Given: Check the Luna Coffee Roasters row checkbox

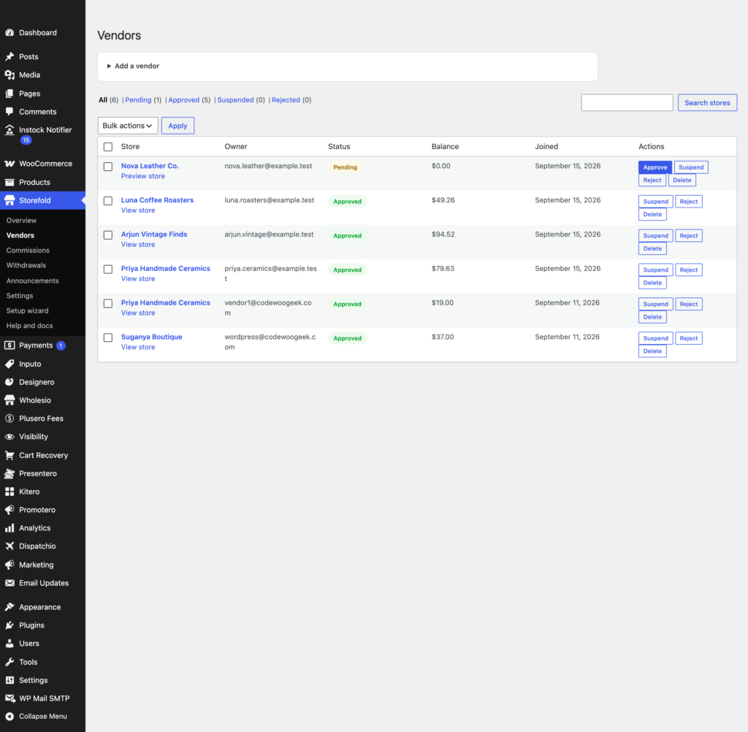Looking at the screenshot, I should (108, 201).
